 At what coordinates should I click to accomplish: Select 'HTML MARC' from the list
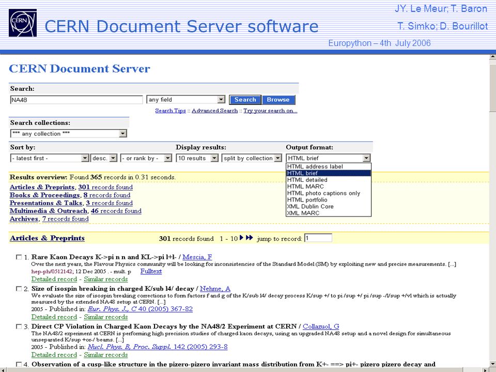329,187
